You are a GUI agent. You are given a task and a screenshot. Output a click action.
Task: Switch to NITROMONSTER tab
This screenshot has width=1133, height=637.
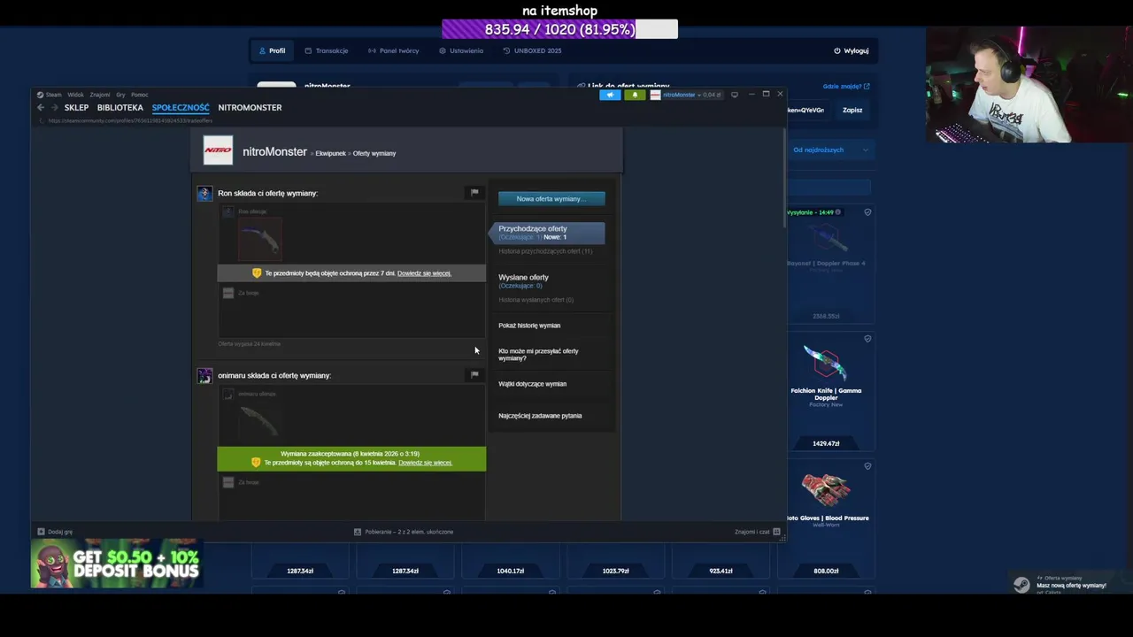coord(250,108)
